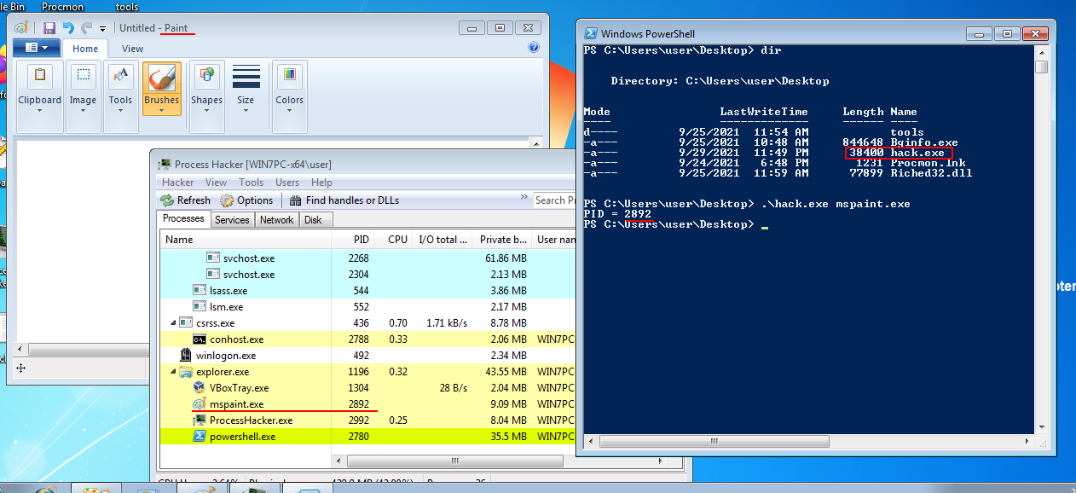Image resolution: width=1076 pixels, height=493 pixels.
Task: Click the Save icon in Paint's quick access toolbar
Action: tap(49, 28)
